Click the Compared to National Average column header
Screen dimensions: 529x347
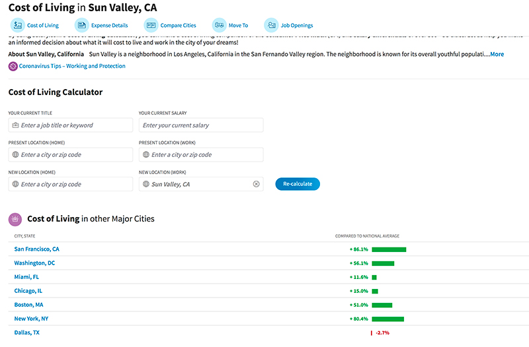click(x=367, y=236)
